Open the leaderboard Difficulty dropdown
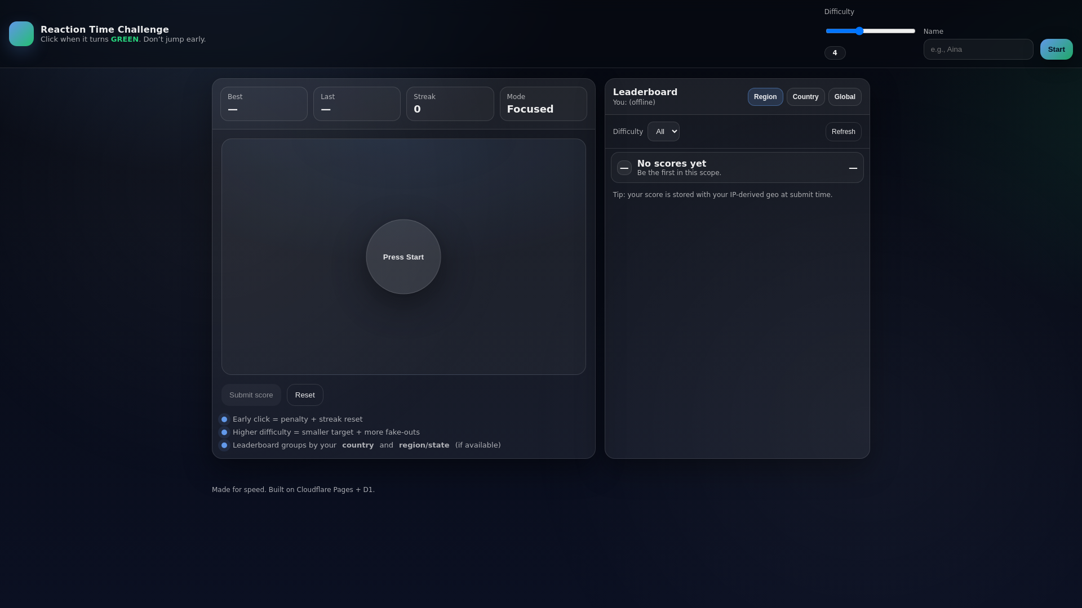Image resolution: width=1082 pixels, height=608 pixels. click(x=663, y=132)
